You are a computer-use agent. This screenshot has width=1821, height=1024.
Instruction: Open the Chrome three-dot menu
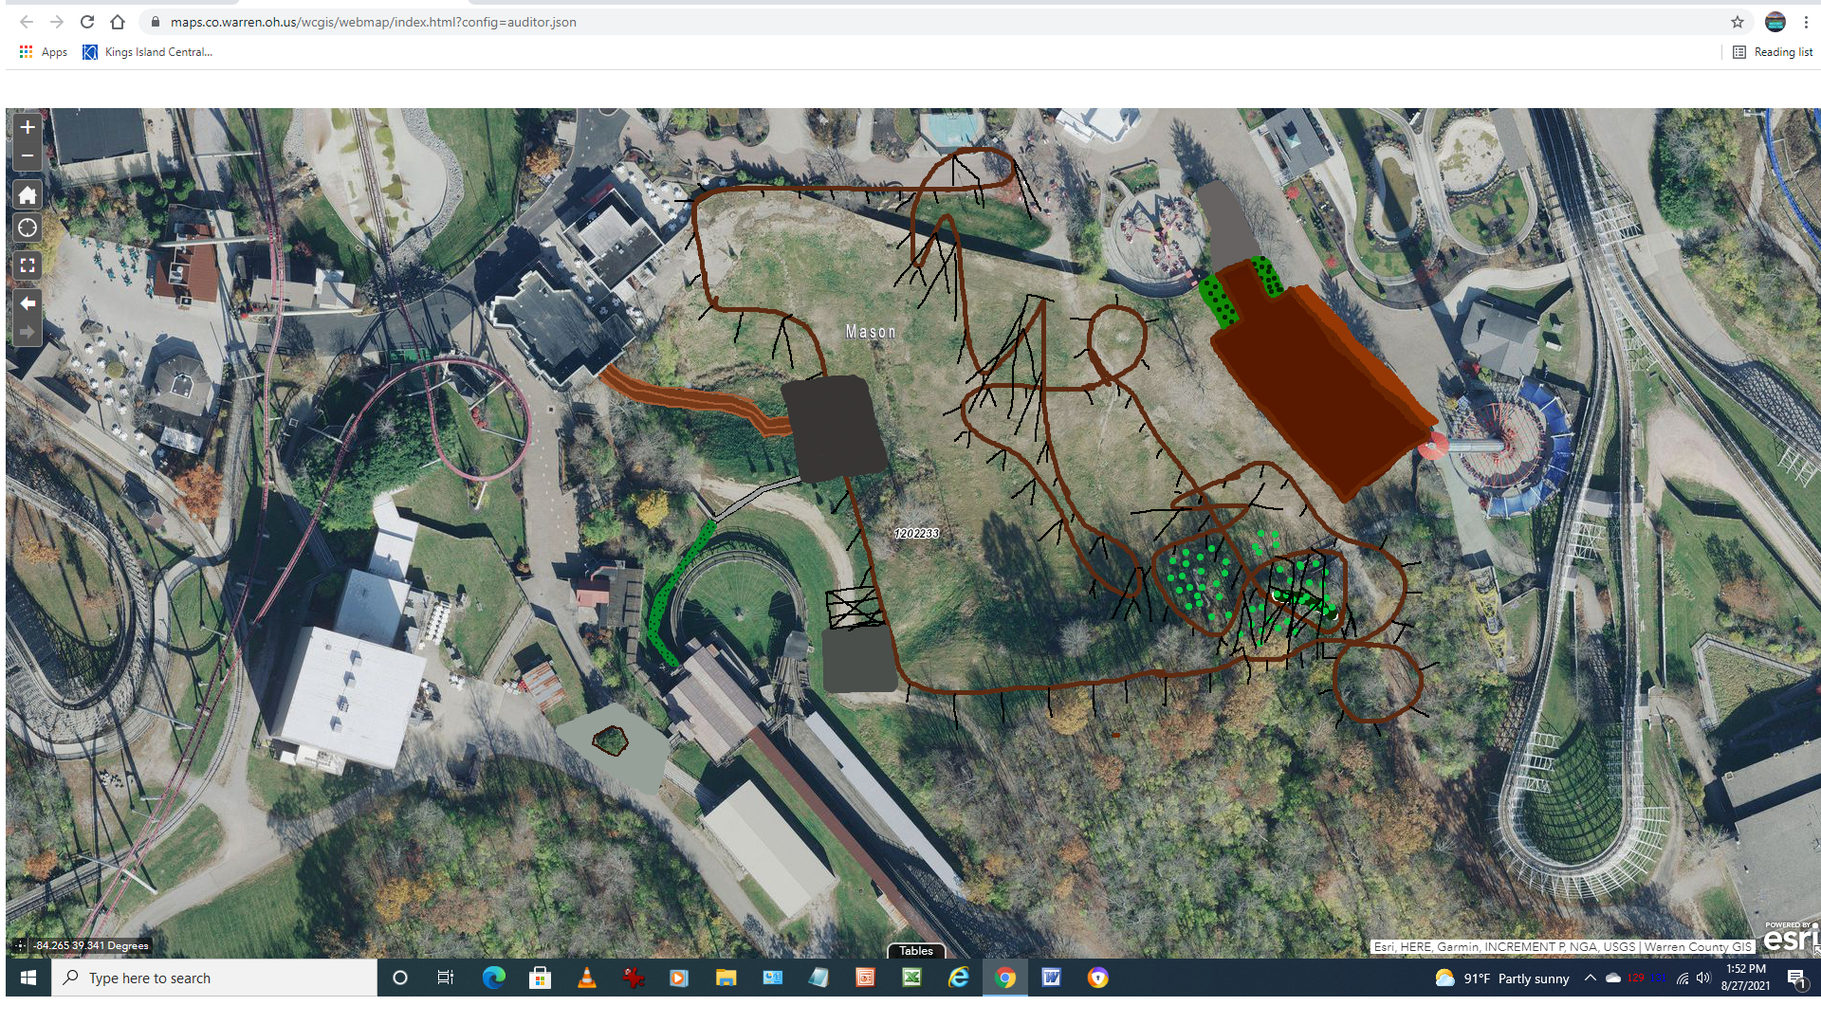tap(1807, 22)
